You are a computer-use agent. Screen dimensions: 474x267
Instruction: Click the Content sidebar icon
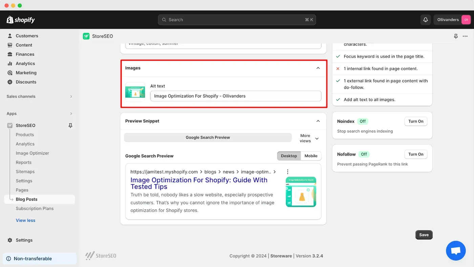[10, 45]
